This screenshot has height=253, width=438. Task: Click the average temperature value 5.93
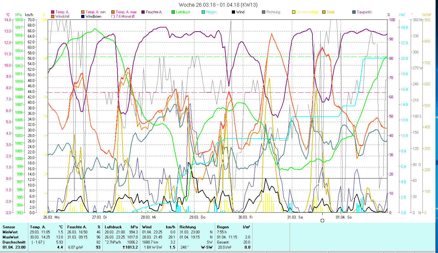click(60, 242)
